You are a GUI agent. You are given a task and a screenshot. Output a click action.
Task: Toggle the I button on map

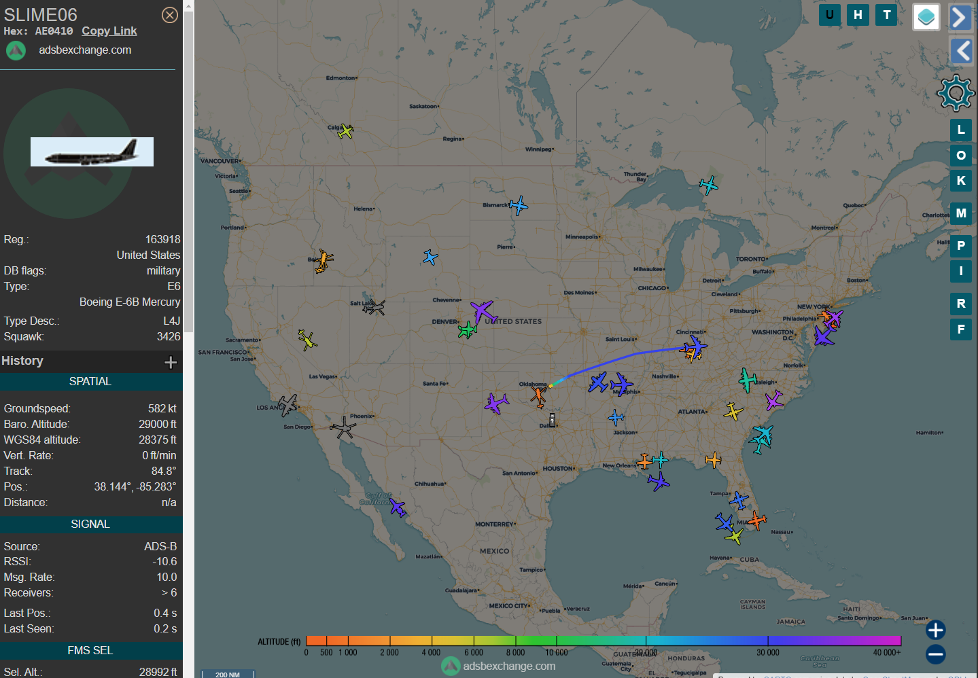coord(961,271)
